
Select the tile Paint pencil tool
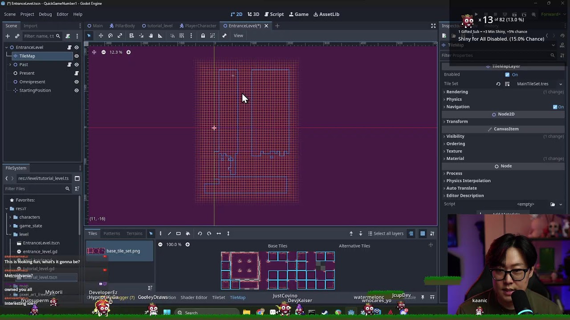tap(161, 233)
